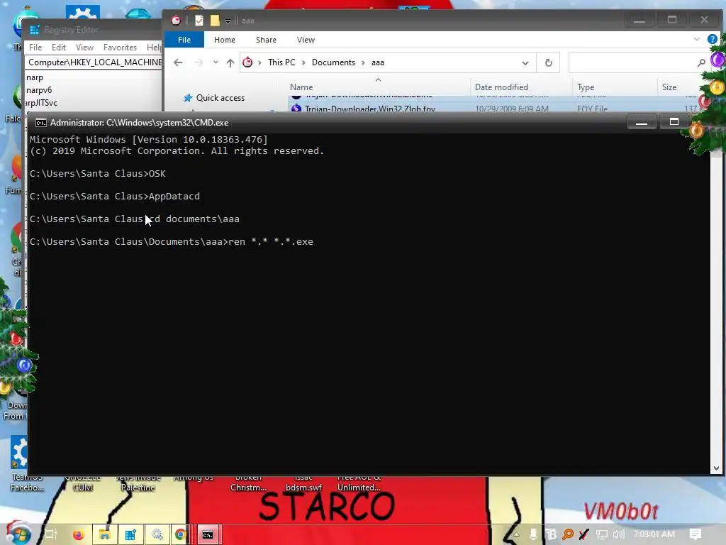Show hidden system tray icons

516,534
